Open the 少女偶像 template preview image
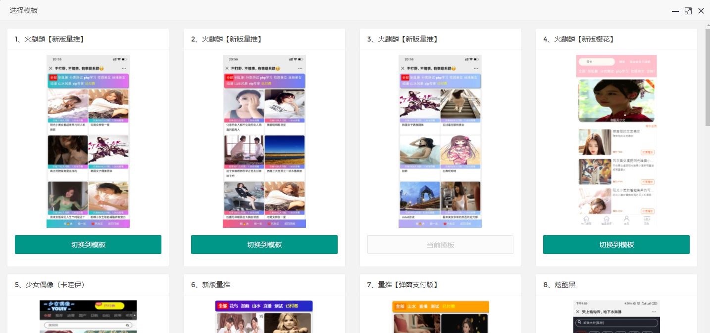This screenshot has height=333, width=710. [88, 316]
